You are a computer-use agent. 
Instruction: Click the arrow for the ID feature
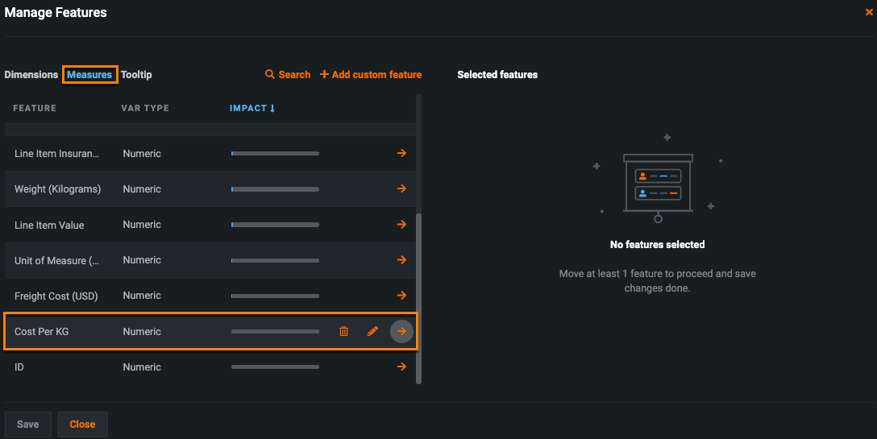pos(401,367)
